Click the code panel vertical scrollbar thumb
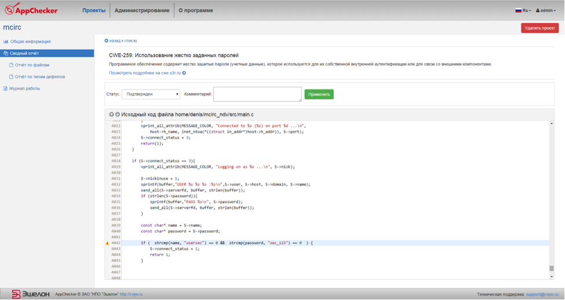 [x=551, y=268]
